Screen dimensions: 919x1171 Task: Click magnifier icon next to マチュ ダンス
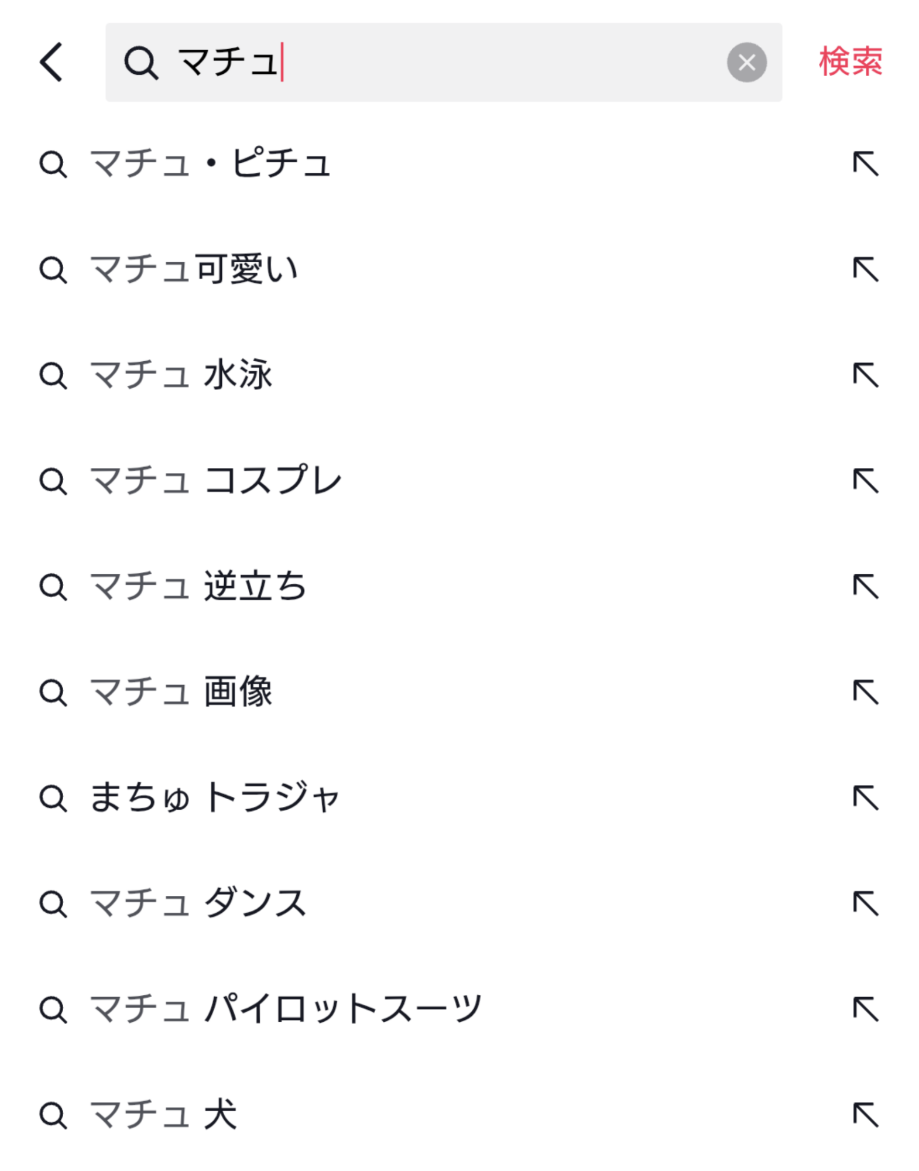53,903
